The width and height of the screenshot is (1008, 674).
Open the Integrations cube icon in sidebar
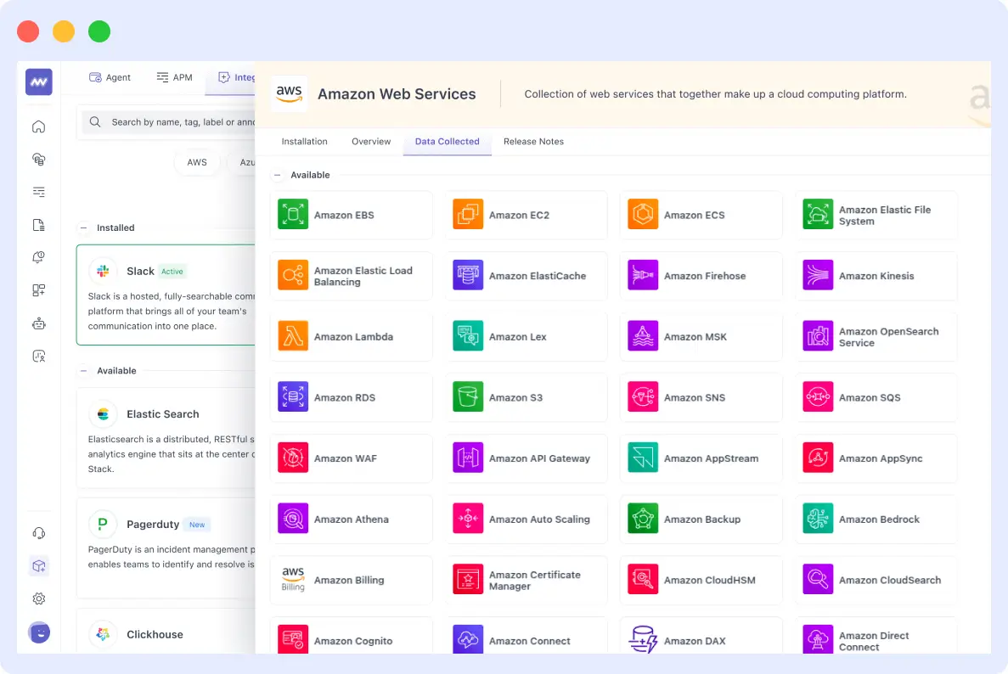[x=38, y=565]
